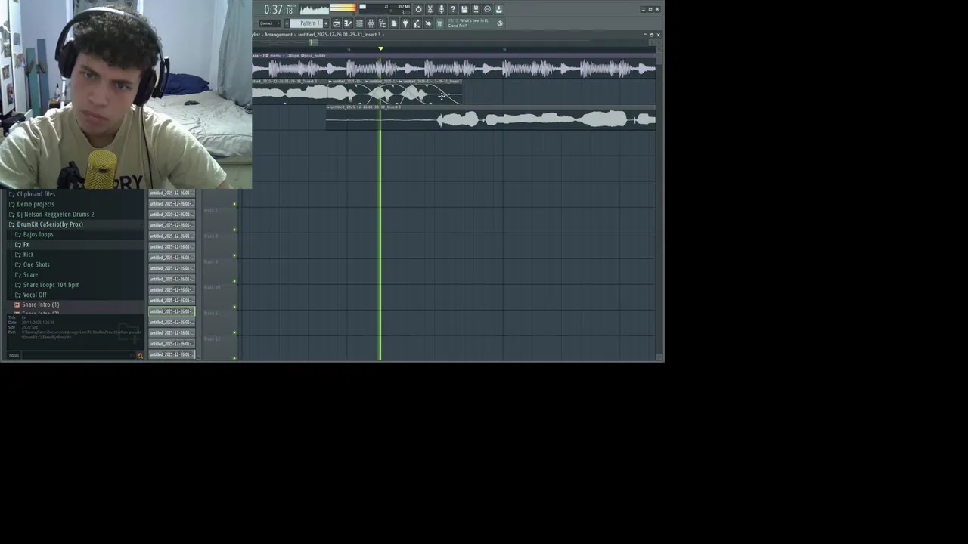Select the third track's vocal waveform clip
Viewport: 968px width, 544px height.
pos(490,119)
